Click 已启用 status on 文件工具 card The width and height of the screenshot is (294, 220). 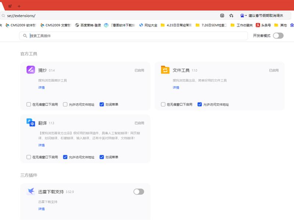pyautogui.click(x=274, y=70)
